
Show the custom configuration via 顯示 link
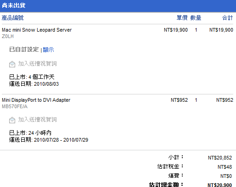point(48,50)
